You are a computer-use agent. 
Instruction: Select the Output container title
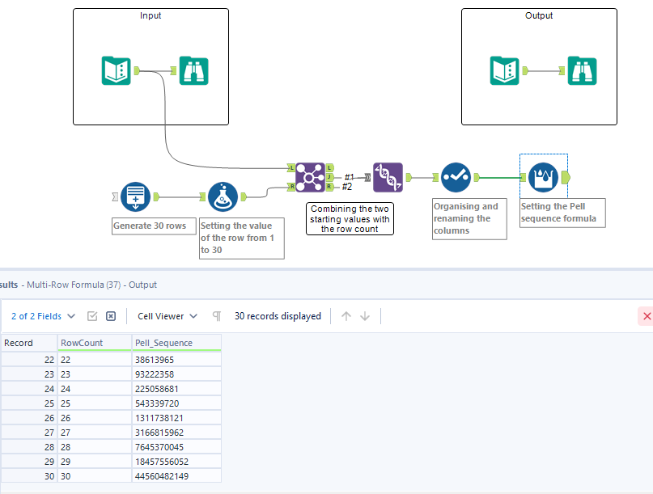(539, 15)
